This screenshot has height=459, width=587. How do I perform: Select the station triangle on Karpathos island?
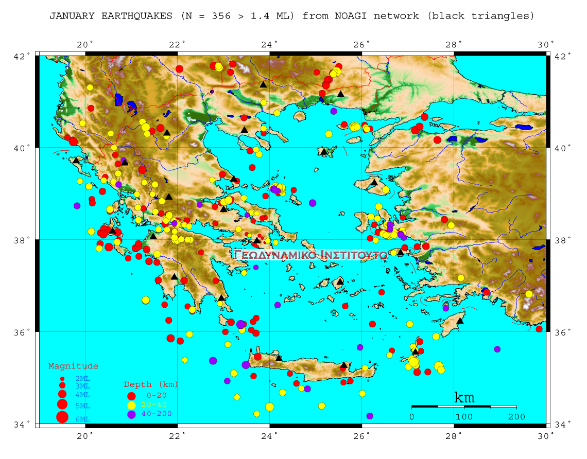coord(415,351)
